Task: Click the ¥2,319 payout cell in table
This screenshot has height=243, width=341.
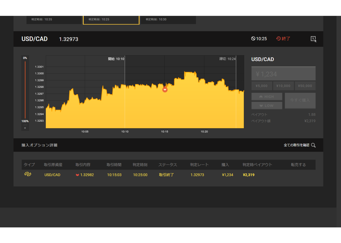Action: (x=249, y=175)
